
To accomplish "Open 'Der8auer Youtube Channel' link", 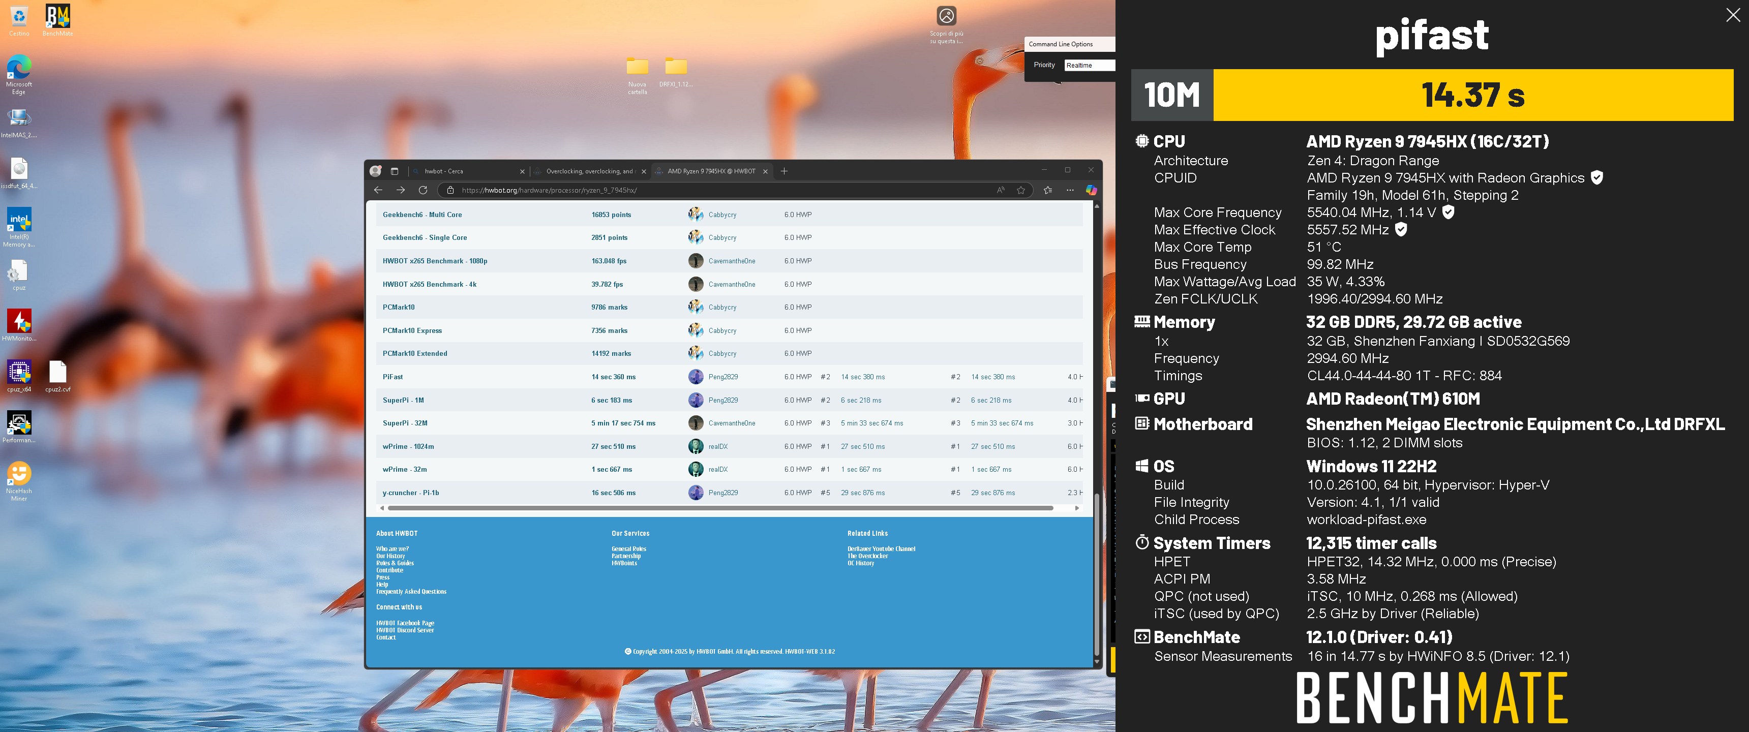I will pos(881,548).
